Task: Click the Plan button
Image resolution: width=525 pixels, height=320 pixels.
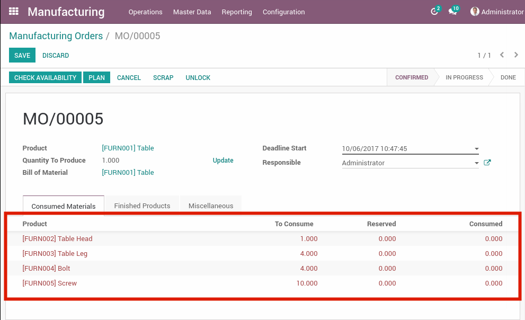Action: (96, 77)
